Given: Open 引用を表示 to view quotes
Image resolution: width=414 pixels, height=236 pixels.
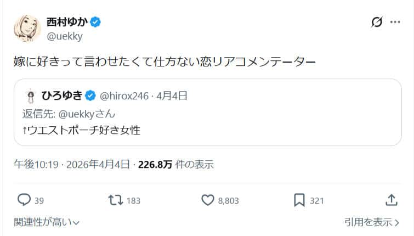Looking at the screenshot, I should pyautogui.click(x=372, y=222).
